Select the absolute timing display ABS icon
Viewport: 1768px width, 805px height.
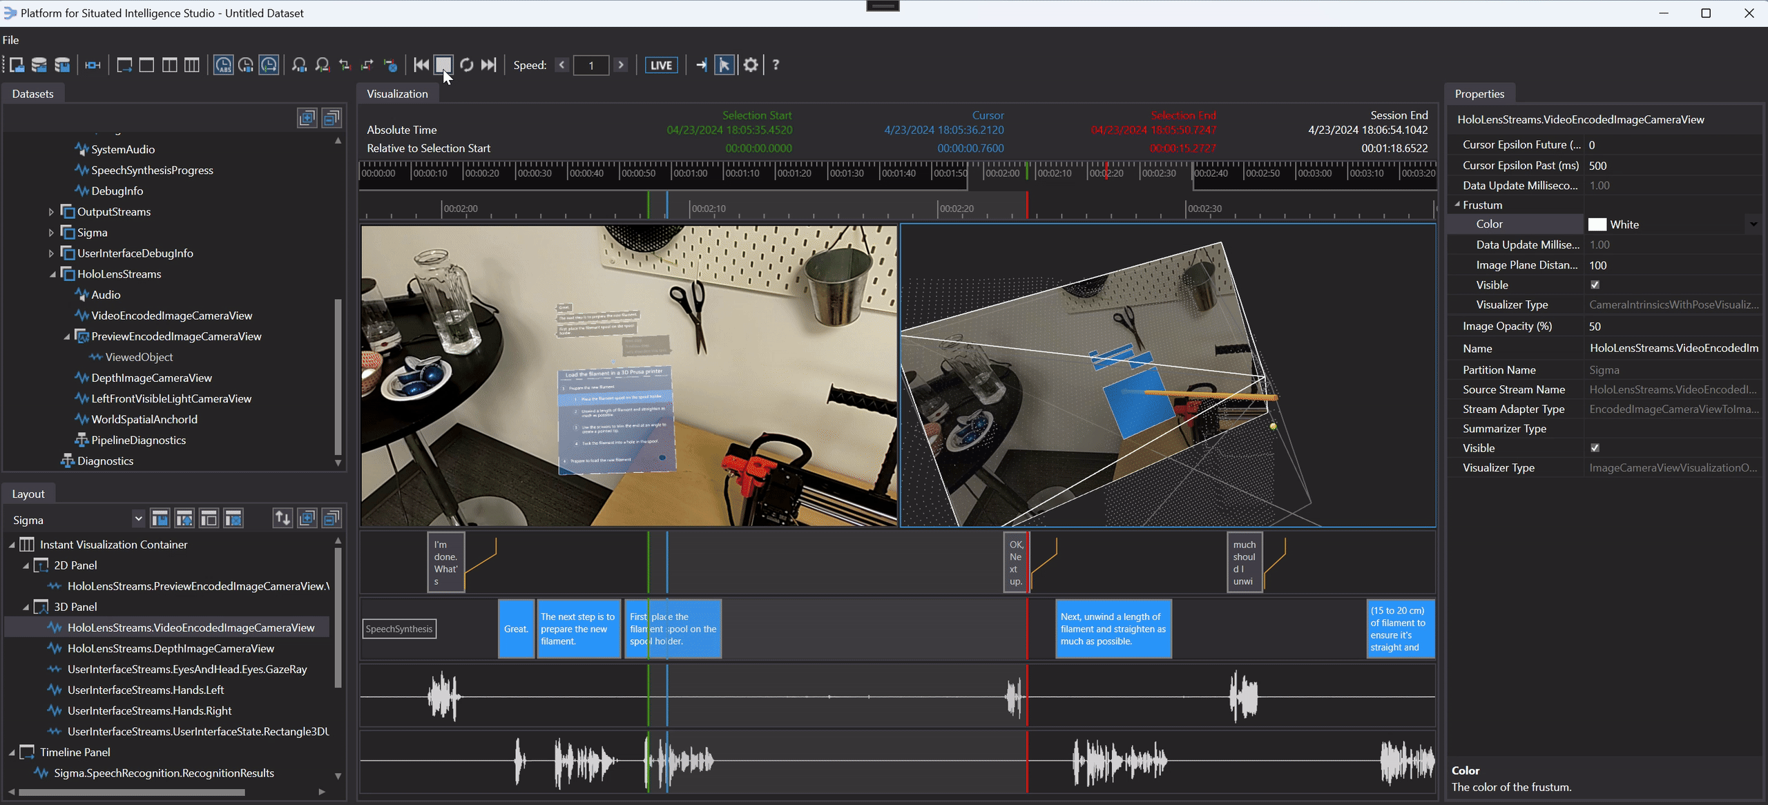pyautogui.click(x=222, y=65)
